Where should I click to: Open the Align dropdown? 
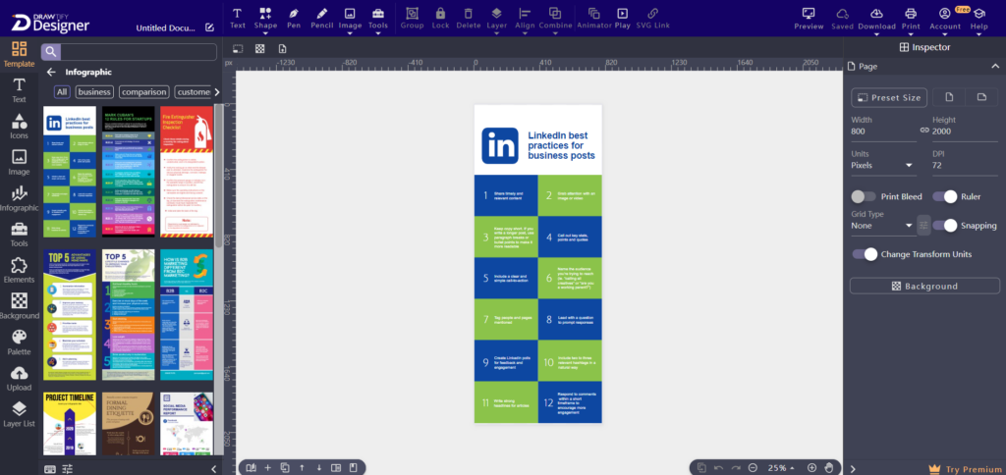(x=525, y=20)
